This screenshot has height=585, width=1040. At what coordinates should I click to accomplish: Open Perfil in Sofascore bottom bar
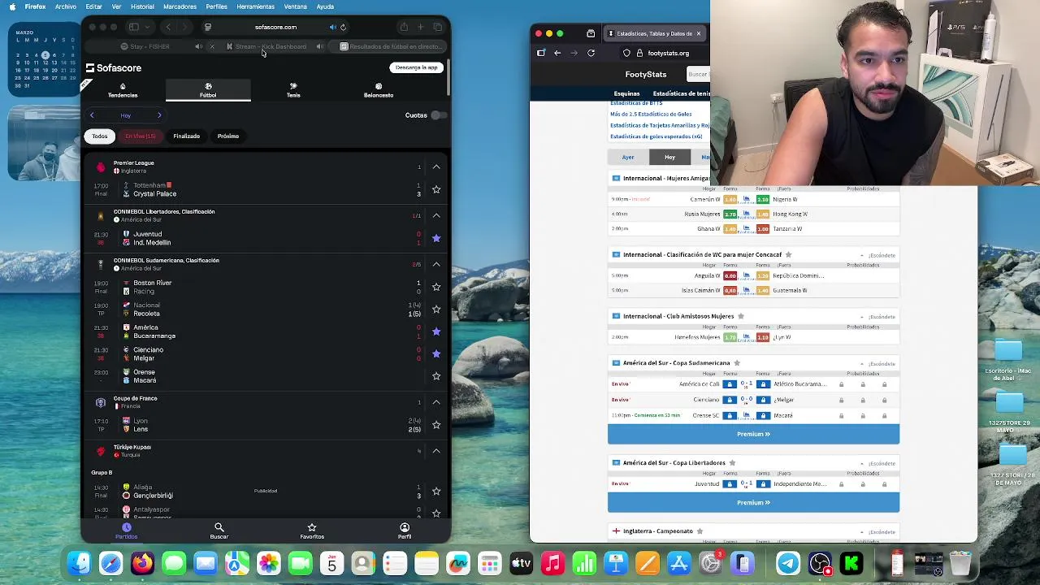(x=405, y=531)
